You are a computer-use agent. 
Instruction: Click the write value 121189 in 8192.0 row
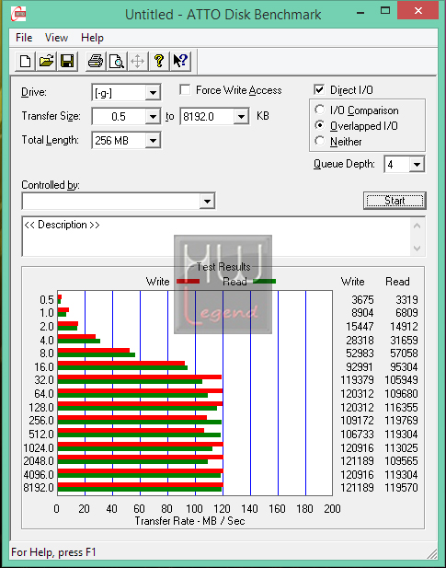[x=357, y=488]
